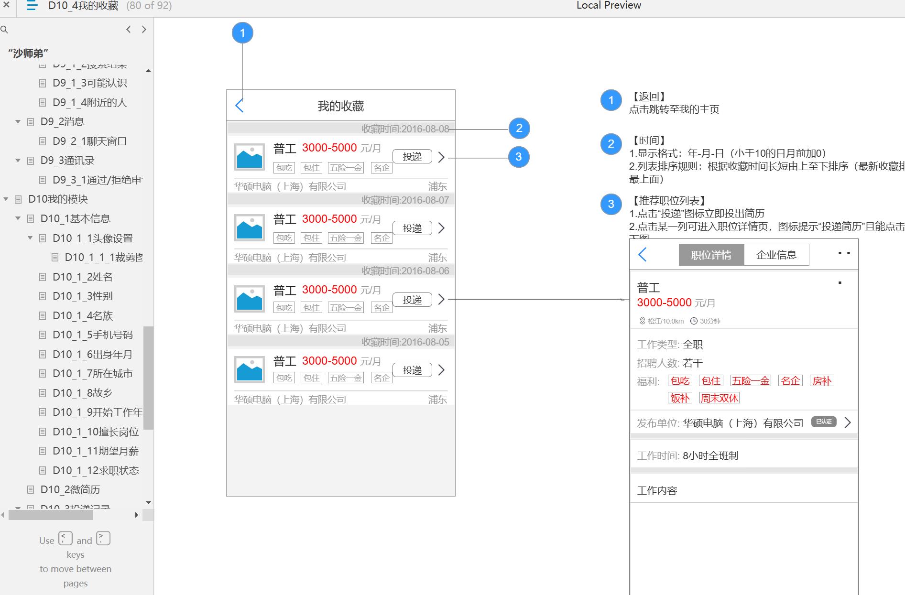
Task: Open page D10_1_12求职状态
Action: coord(96,470)
